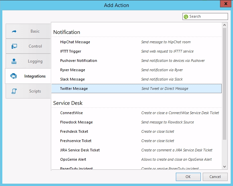Select OpsGenie Alert action
233x186 pixels.
click(x=73, y=159)
